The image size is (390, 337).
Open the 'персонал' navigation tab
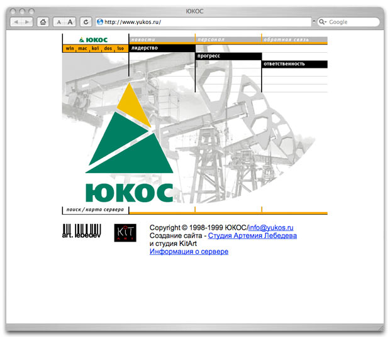click(x=212, y=40)
